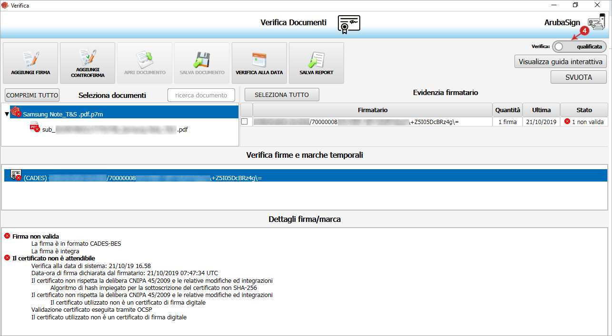Click the SELEZIONA TUTTO button
The image size is (612, 336).
coord(282,95)
